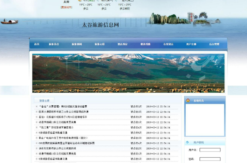Open article 008庆国庆全民健身运动会环城路线图
The width and height of the screenshot is (247, 163).
coord(67,143)
